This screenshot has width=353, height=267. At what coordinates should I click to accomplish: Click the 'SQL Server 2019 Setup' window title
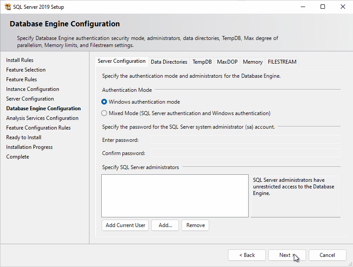pyautogui.click(x=39, y=7)
